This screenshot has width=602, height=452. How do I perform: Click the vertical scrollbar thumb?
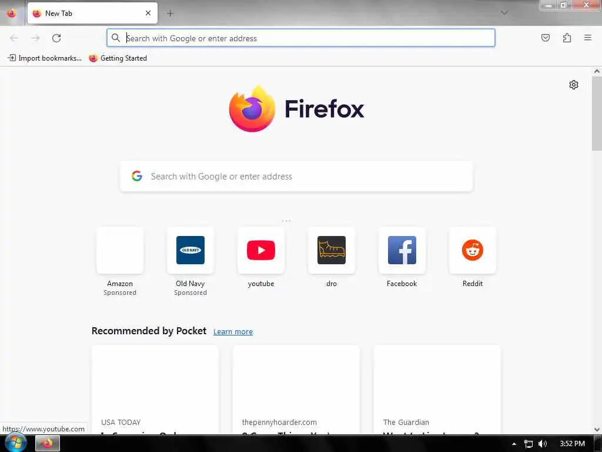pyautogui.click(x=597, y=114)
